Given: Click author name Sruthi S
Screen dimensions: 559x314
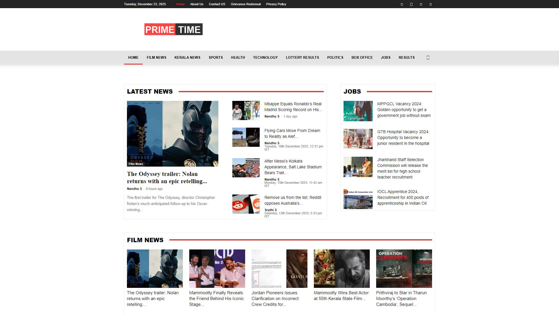Looking at the screenshot, I should tap(270, 210).
